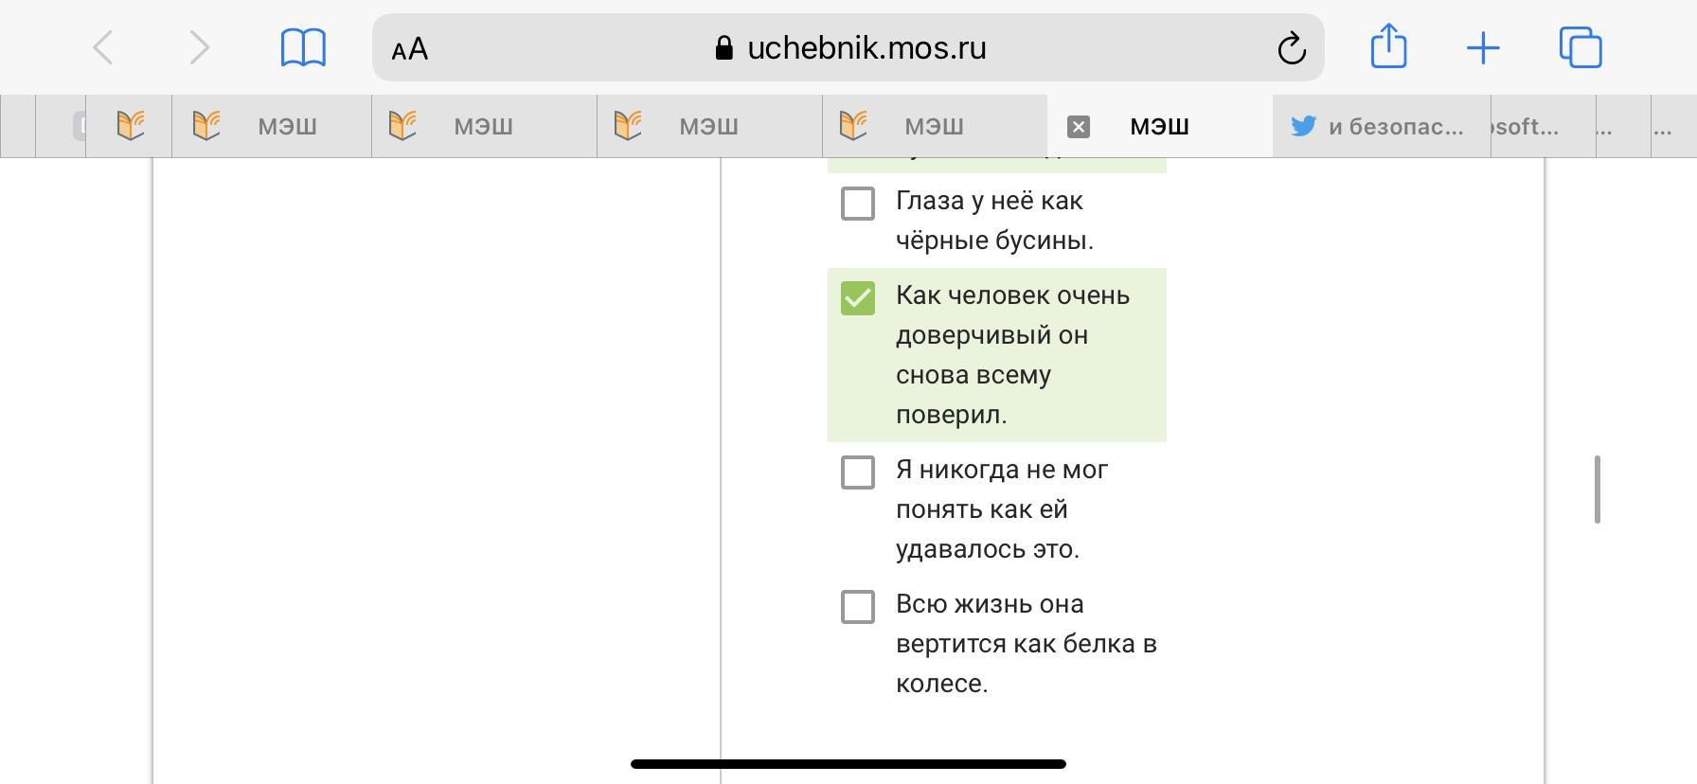
Task: Open a new tab with plus icon
Action: click(x=1483, y=48)
